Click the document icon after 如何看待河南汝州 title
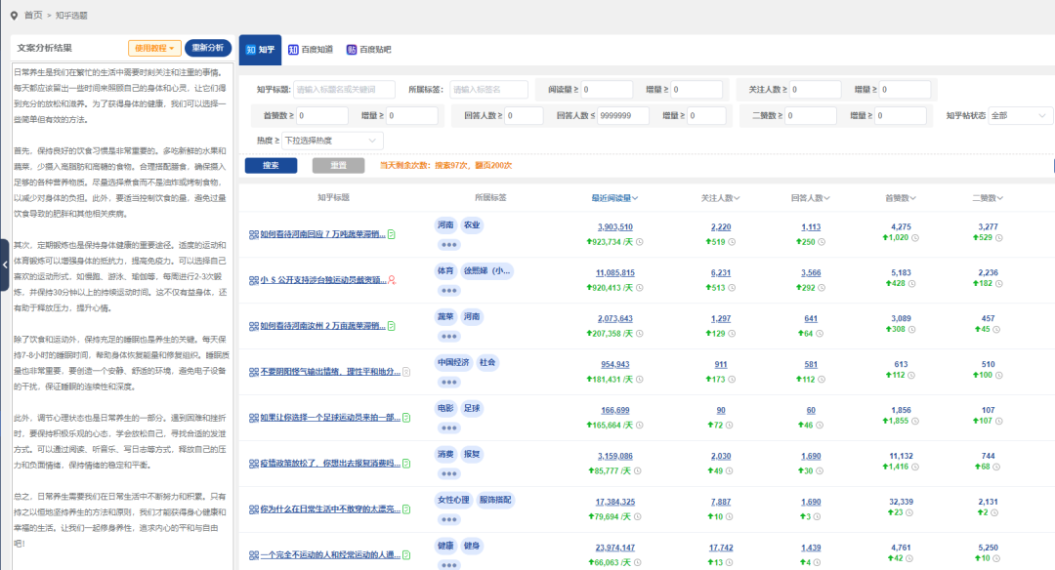Image resolution: width=1055 pixels, height=570 pixels. (x=392, y=326)
